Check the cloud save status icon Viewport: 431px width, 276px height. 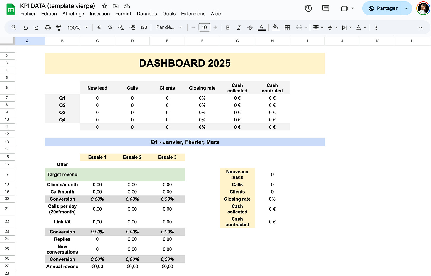coord(127,6)
